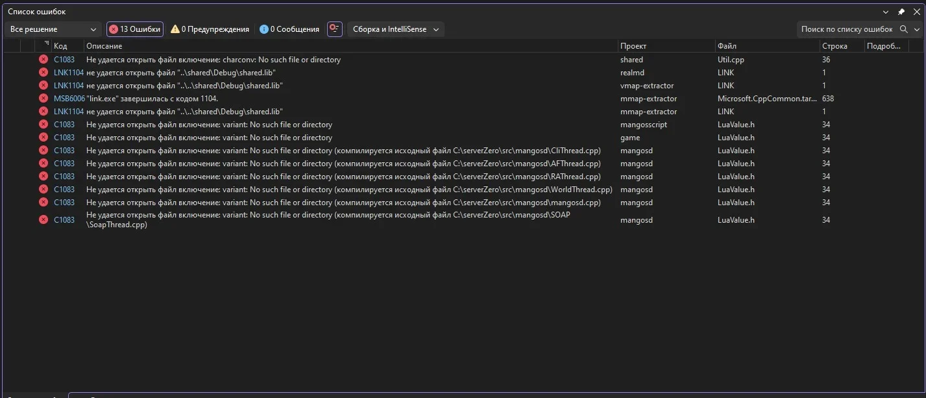Click the error icon on the MSB6006 row
Viewport: 926px width, 398px height.
click(43, 99)
